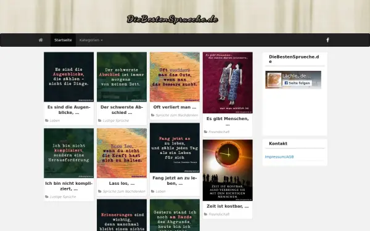Click folder icon under 'Oft verliert man'

[153, 115]
